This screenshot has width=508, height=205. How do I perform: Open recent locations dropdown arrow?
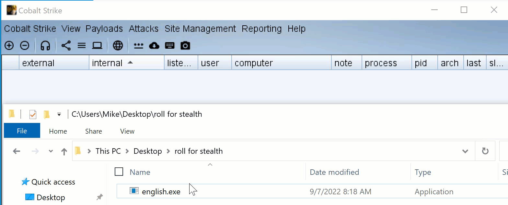[51, 151]
